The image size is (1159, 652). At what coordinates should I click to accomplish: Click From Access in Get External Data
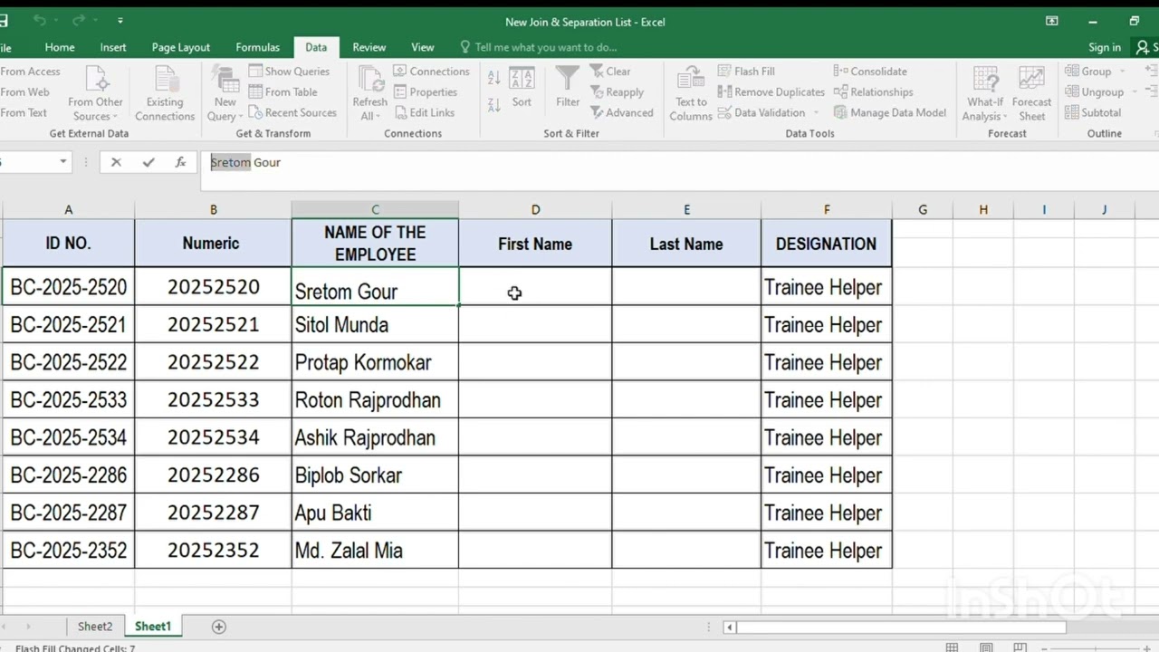pyautogui.click(x=30, y=72)
